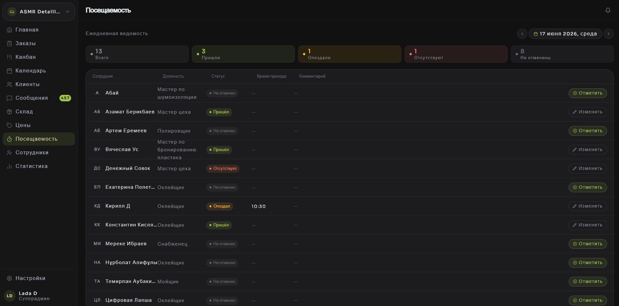Click Отметить for Цифровая Лапша
Image resolution: width=619 pixels, height=306 pixels.
tap(587, 300)
